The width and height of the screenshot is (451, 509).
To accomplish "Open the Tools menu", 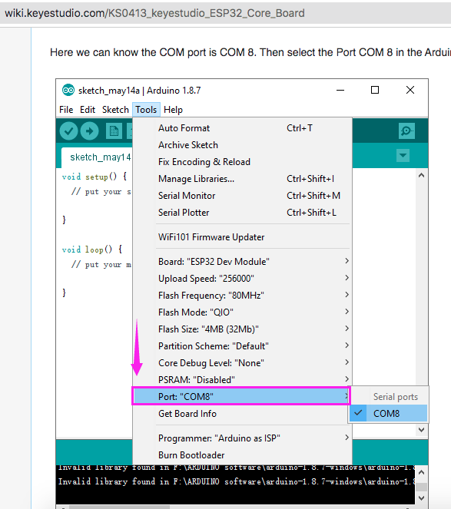I will (146, 110).
